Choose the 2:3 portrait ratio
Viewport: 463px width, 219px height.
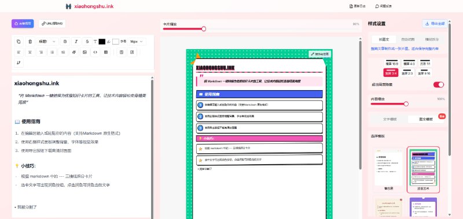407,72
